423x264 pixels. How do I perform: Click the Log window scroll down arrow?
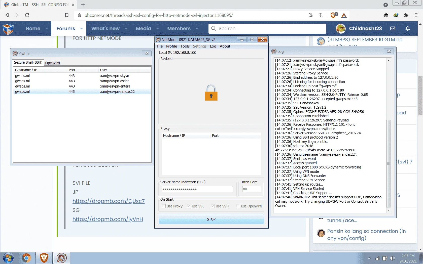(x=389, y=210)
